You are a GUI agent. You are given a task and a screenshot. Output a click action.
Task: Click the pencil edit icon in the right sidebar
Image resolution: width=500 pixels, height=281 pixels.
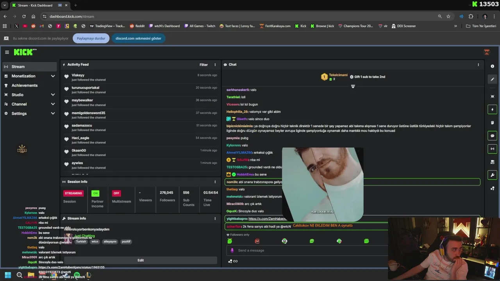(492, 79)
